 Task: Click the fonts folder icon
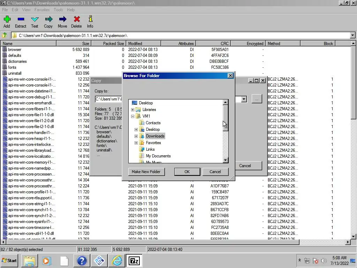pos(5,67)
